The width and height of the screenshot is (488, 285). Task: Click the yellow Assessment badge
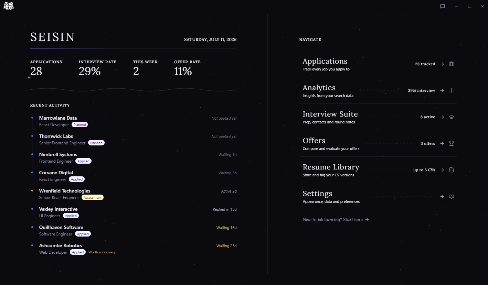click(93, 198)
